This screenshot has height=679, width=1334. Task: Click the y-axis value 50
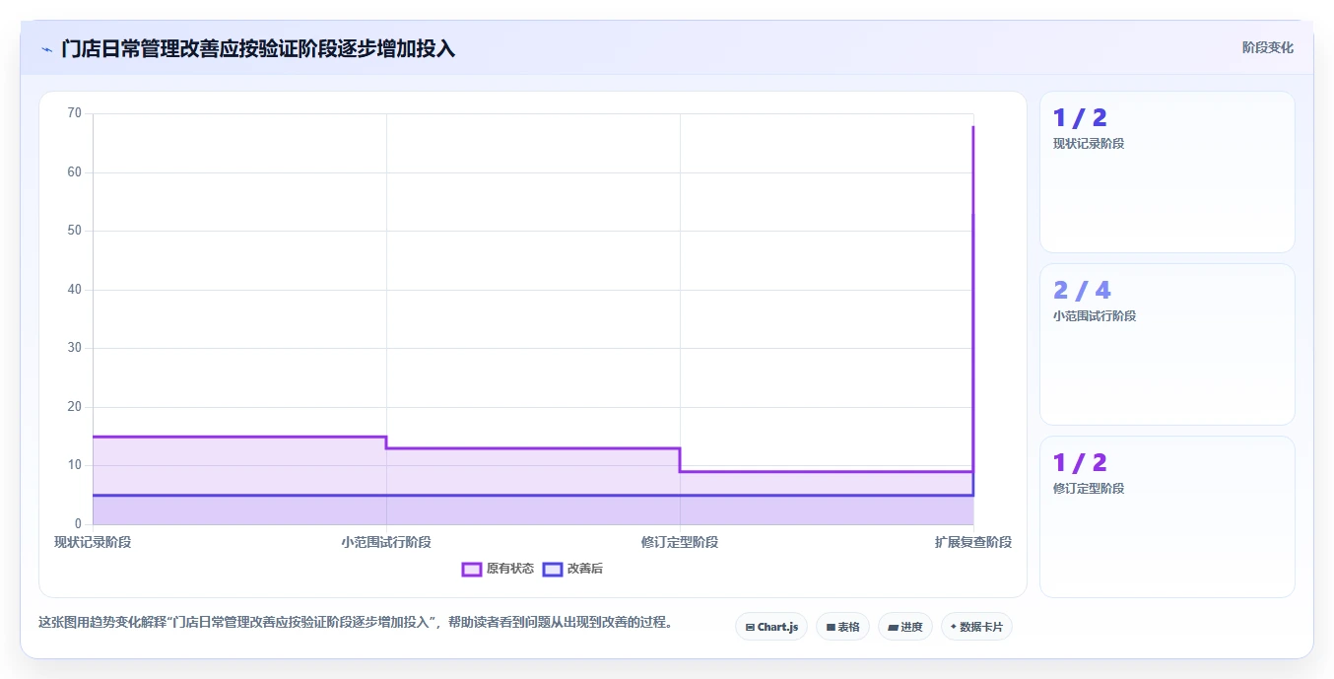coord(75,231)
